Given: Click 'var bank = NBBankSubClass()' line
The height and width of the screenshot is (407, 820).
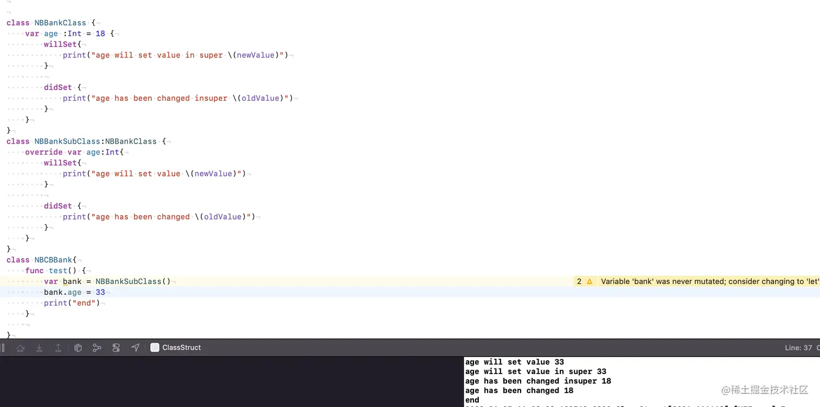Looking at the screenshot, I should click(107, 282).
